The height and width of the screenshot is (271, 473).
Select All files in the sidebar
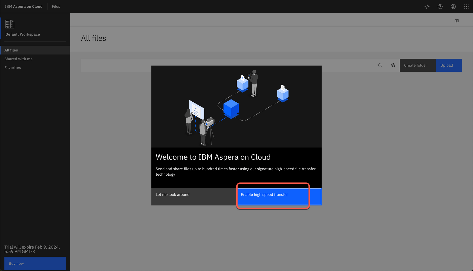(11, 50)
